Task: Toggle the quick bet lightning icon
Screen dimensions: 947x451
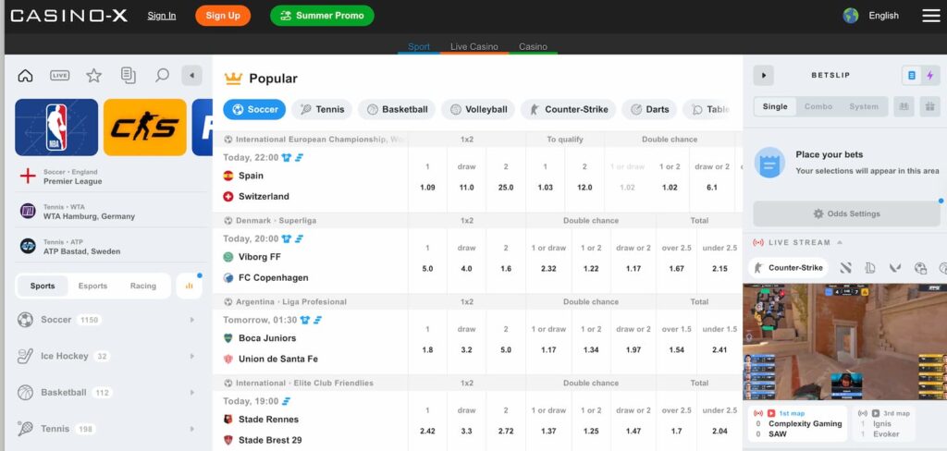Action: point(929,76)
